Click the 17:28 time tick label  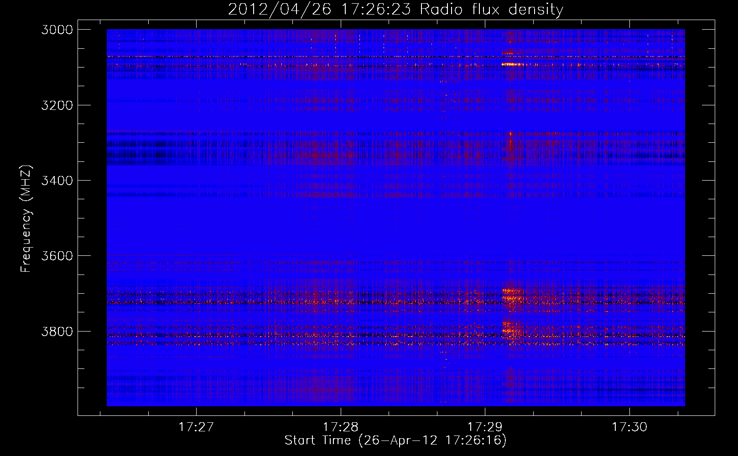[341, 427]
